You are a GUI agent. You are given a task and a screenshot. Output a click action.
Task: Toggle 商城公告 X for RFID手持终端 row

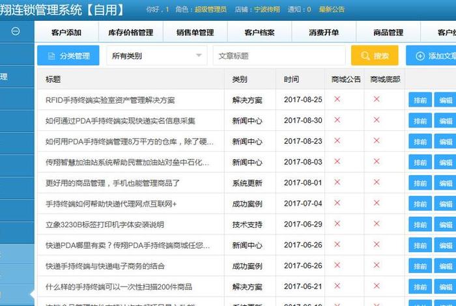coord(337,99)
